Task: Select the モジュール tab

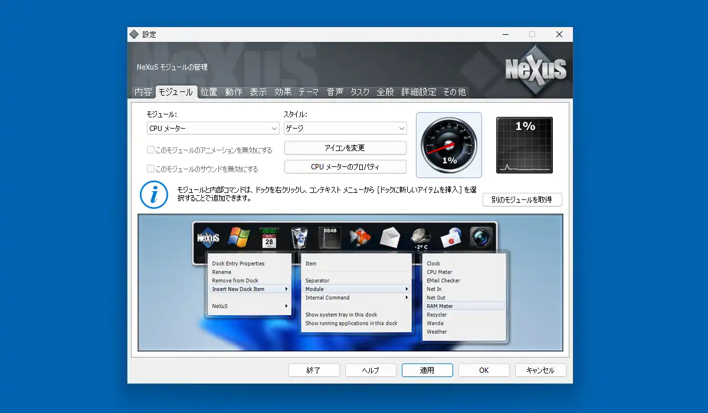Action: coord(176,92)
